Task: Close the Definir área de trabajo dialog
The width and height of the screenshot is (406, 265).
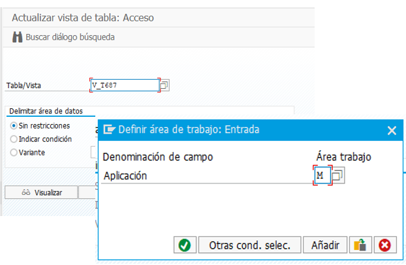Action: coord(392,131)
